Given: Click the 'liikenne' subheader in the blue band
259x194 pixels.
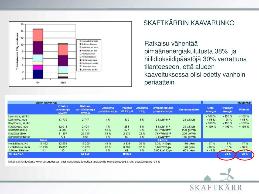Looking at the screenshot, I should [163, 140].
